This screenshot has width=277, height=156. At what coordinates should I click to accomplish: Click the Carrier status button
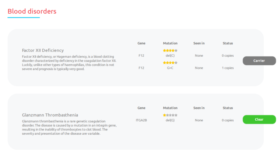click(x=259, y=61)
